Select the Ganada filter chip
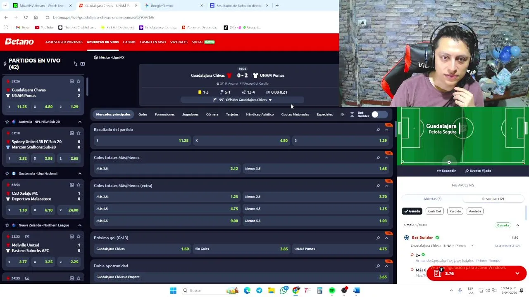This screenshot has height=297, width=529. click(412, 211)
